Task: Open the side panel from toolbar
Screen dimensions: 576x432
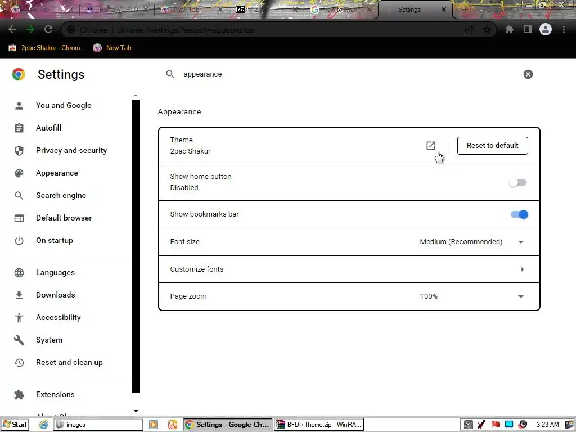Action: pyautogui.click(x=528, y=29)
